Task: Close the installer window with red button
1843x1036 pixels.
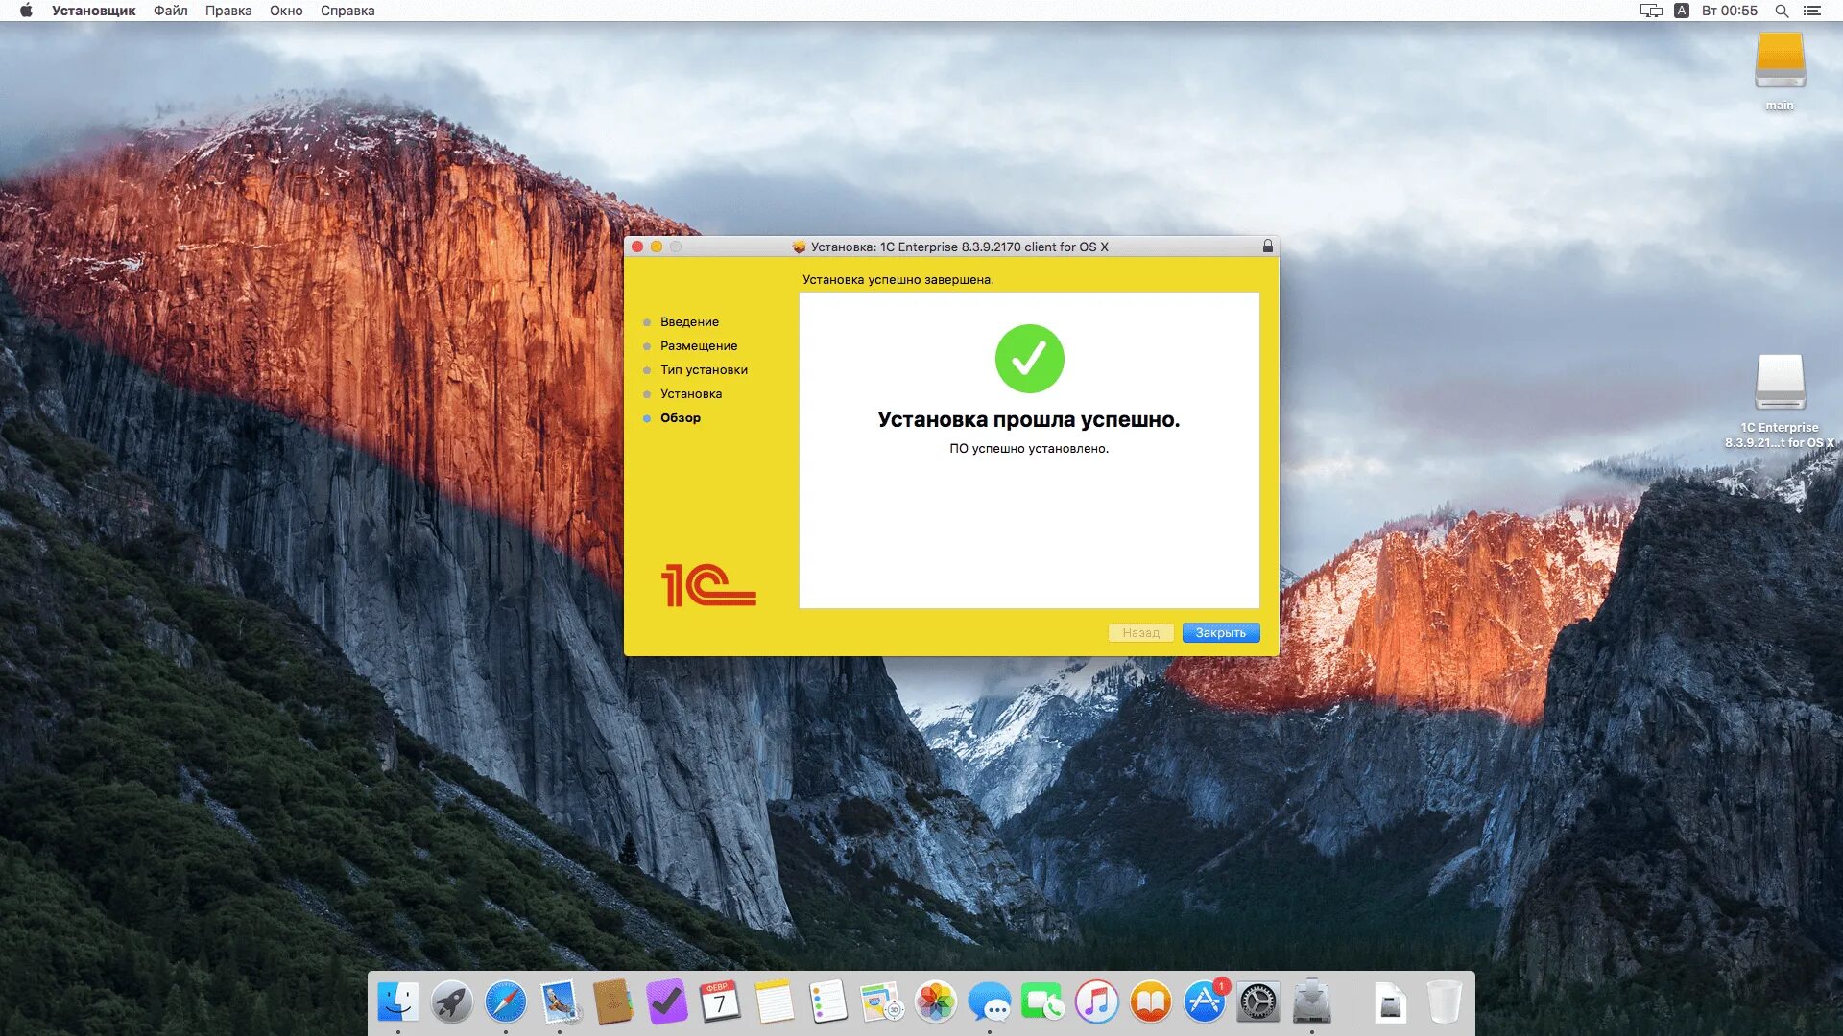Action: tap(637, 247)
